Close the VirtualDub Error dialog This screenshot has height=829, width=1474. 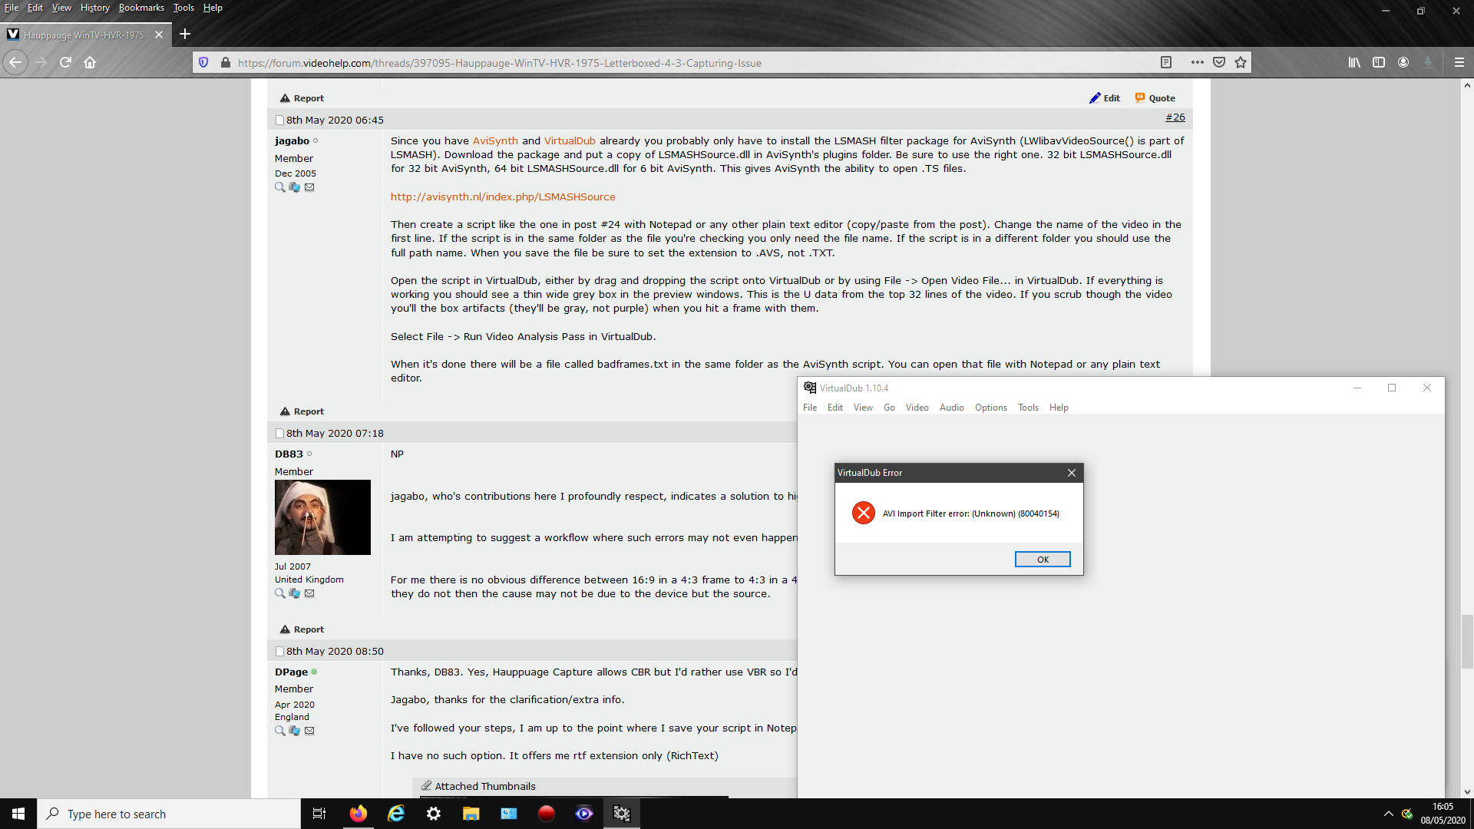pos(1071,473)
